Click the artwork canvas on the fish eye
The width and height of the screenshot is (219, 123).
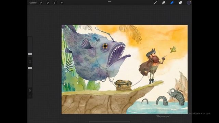tap(105, 46)
